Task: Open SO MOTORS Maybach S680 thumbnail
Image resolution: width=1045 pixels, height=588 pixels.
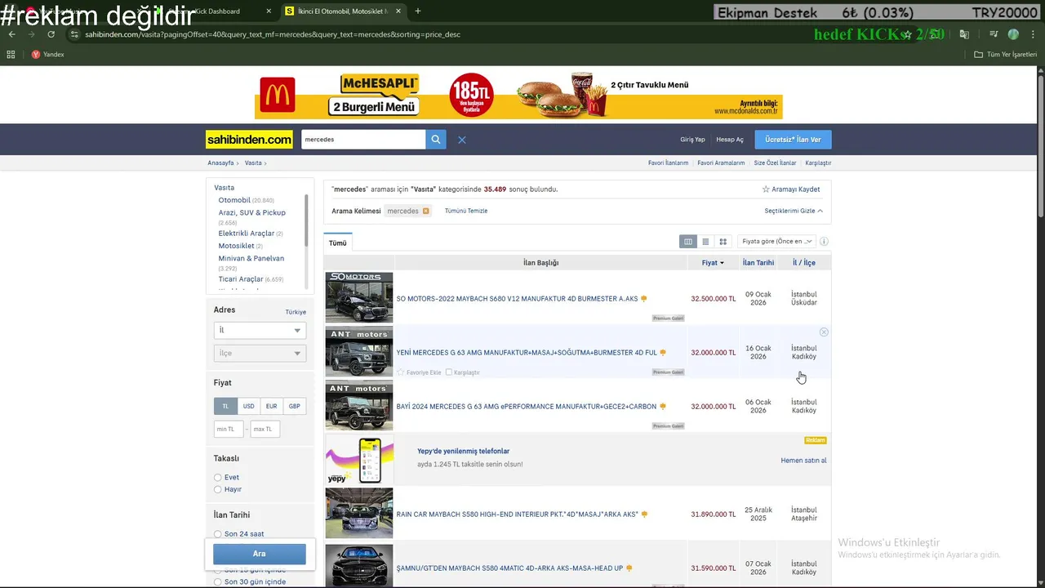Action: (359, 298)
